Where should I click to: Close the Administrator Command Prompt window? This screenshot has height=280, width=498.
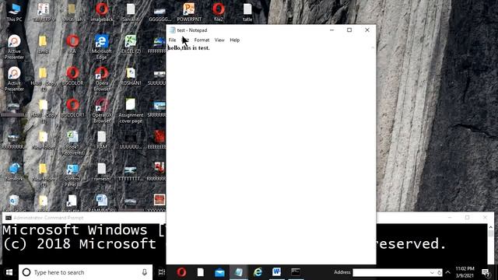(485, 218)
